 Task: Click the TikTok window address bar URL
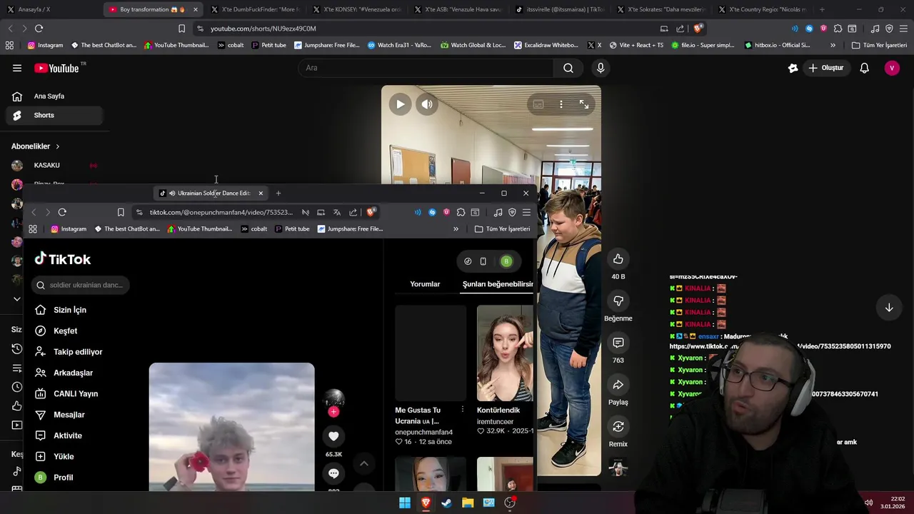pos(221,212)
